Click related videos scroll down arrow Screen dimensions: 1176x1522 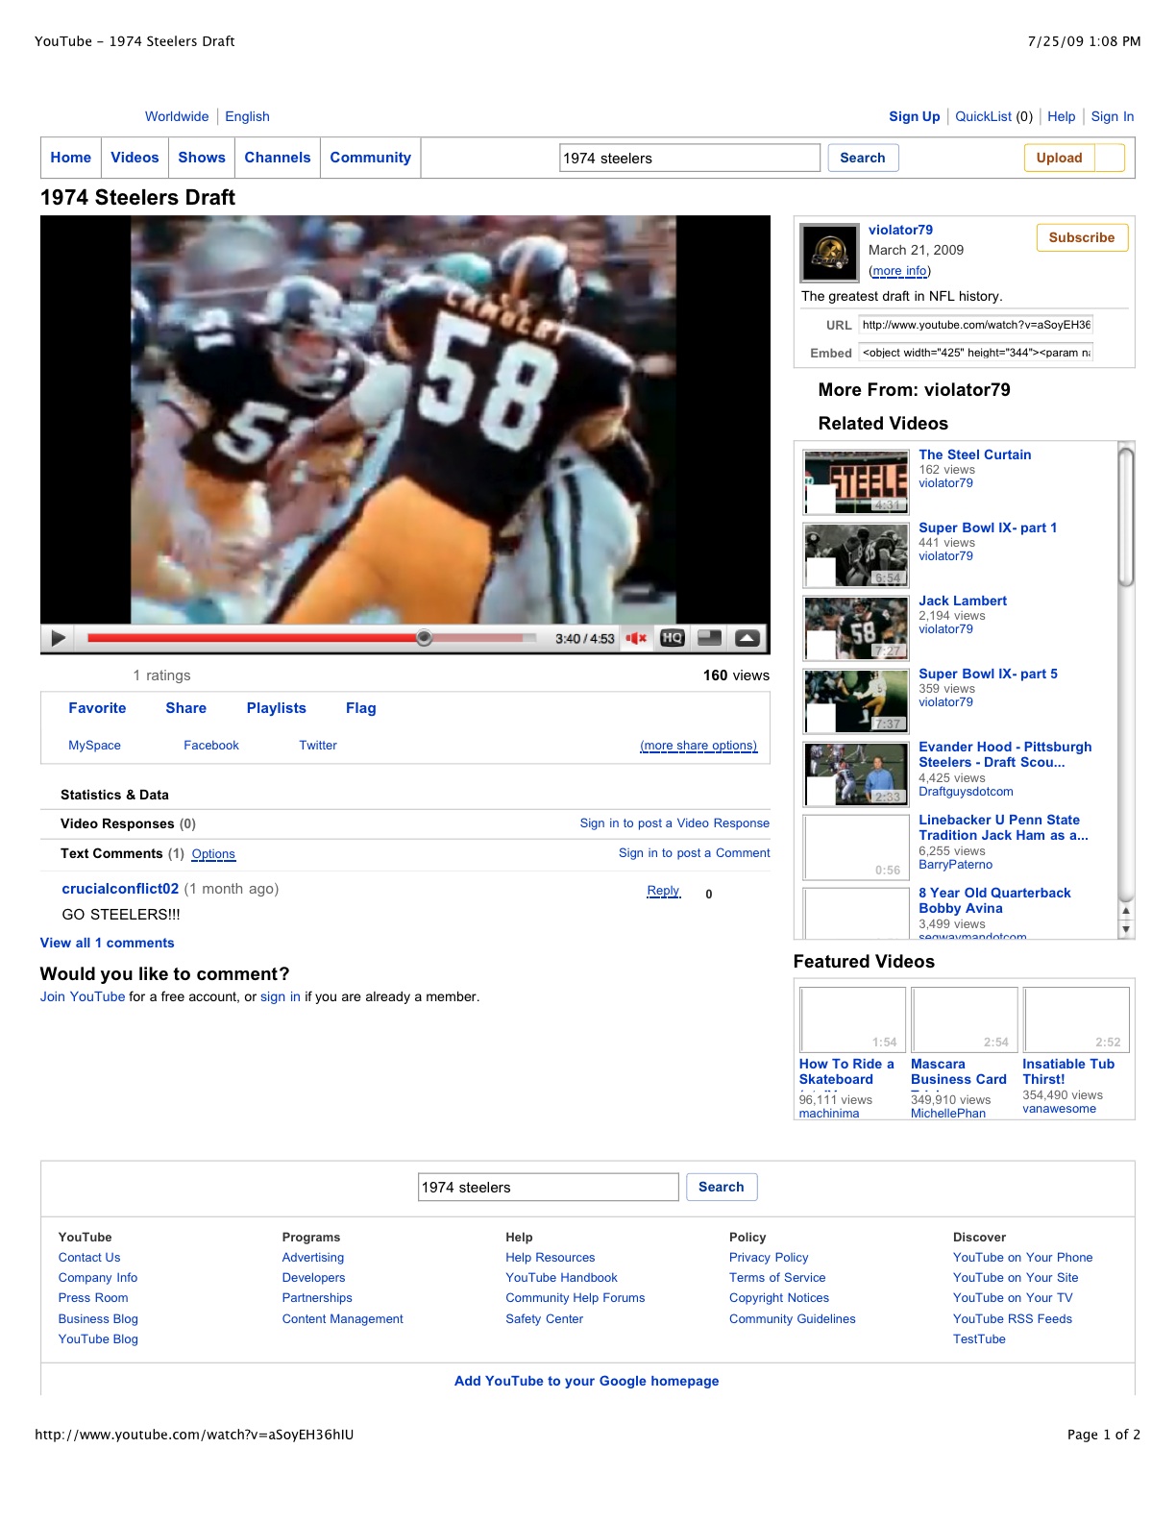1126,929
